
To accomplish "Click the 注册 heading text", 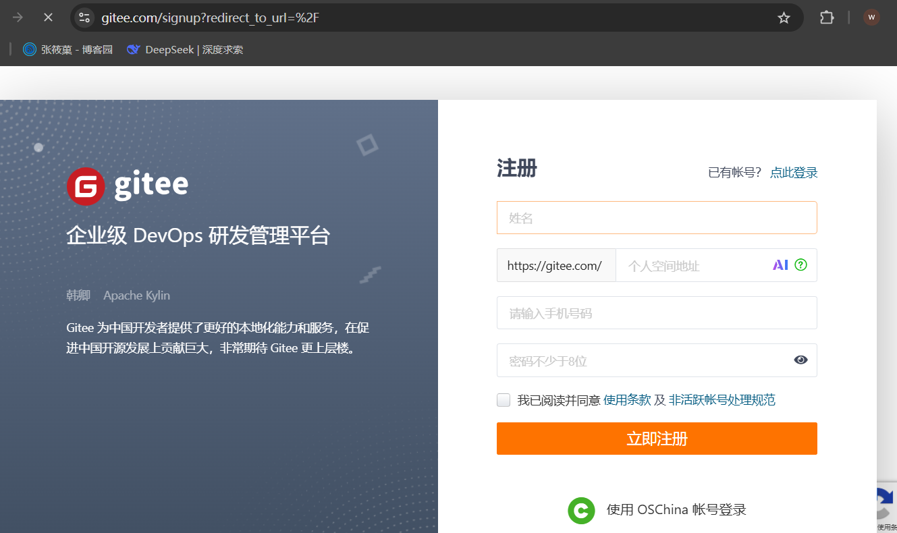I will [x=517, y=168].
